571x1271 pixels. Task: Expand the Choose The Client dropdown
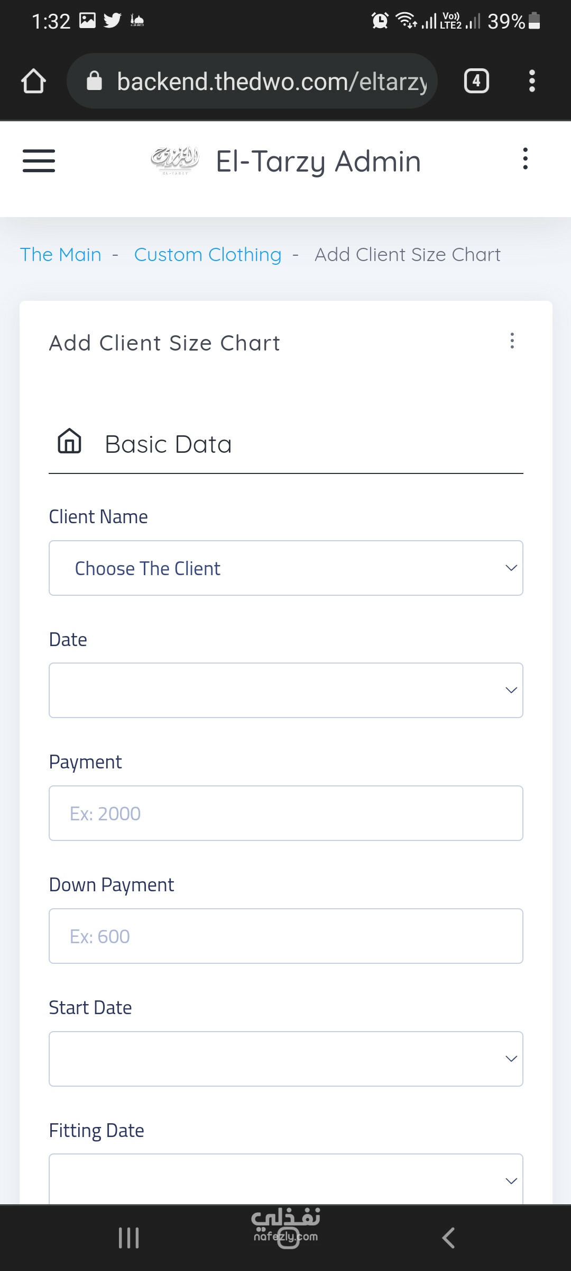pos(286,568)
